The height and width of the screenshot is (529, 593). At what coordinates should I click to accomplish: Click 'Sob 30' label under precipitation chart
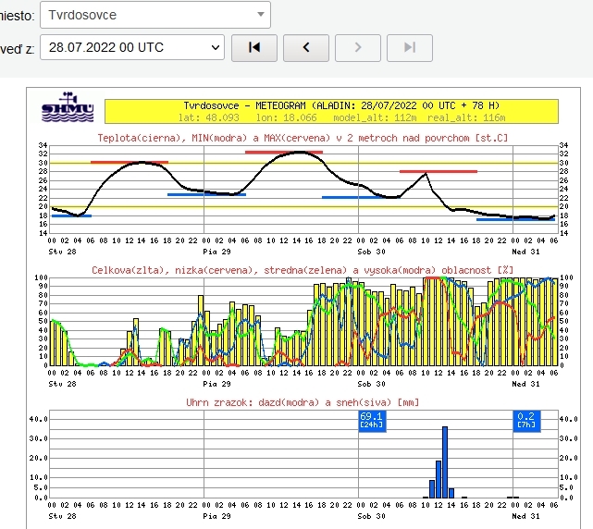pyautogui.click(x=371, y=516)
